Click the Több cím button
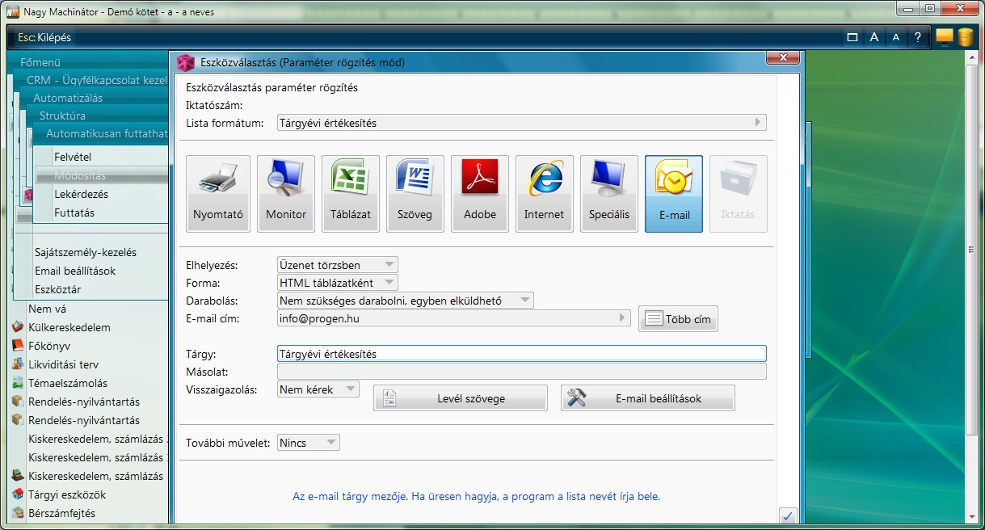 point(678,319)
